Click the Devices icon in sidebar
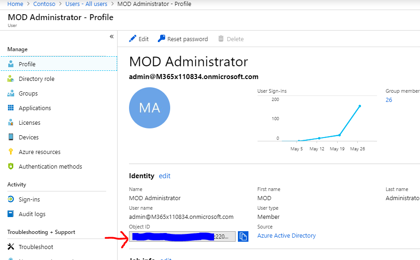Screen dimensions: 420x260 (11, 137)
